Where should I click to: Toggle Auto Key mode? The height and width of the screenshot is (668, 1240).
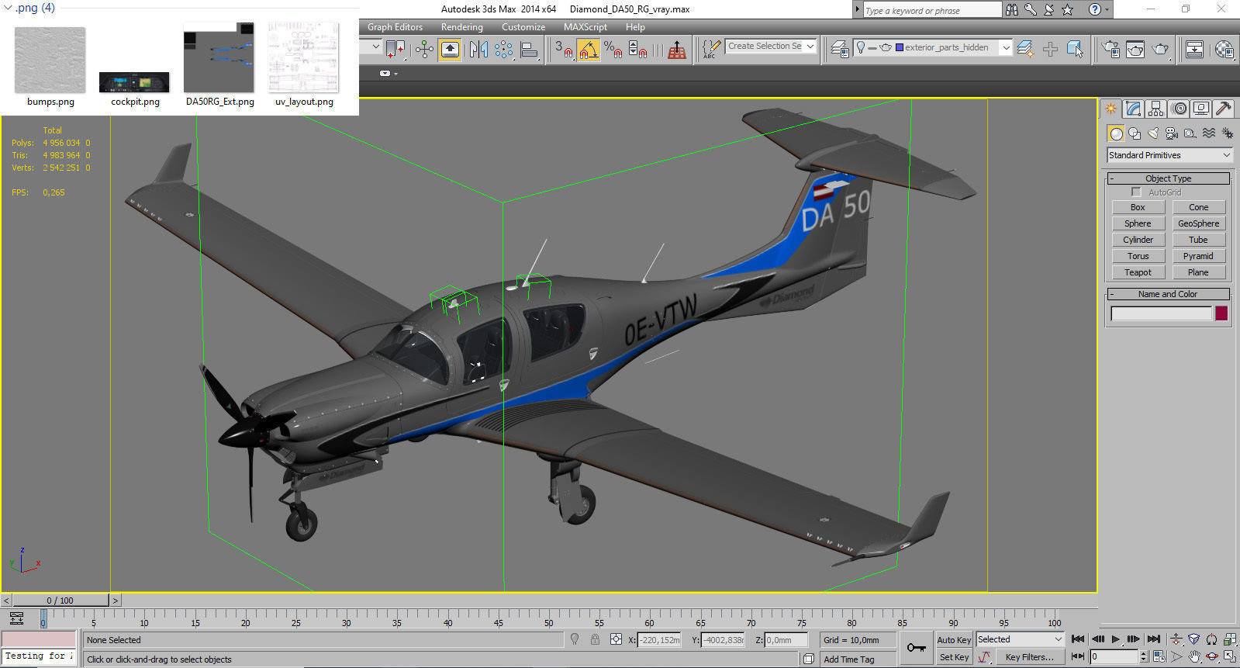[954, 640]
